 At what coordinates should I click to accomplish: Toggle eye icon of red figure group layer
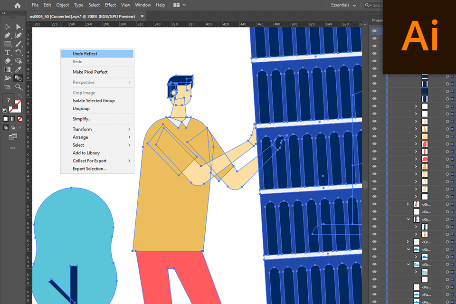(x=374, y=204)
